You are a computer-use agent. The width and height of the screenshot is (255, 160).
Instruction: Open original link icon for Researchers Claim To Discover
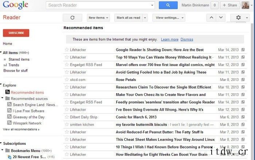tap(243, 87)
